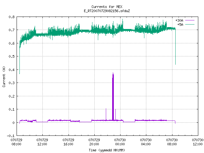The height and width of the screenshot is (153, 204).
Task: Click the 0.4 y-axis tick label
Action: (x=11, y=70)
